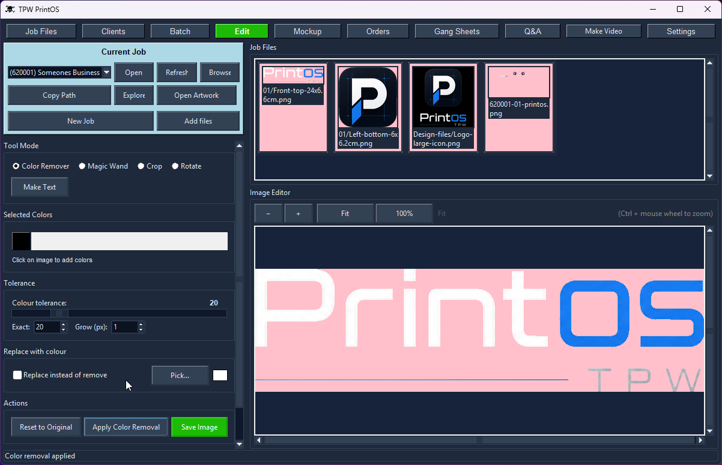The width and height of the screenshot is (722, 465).
Task: Open the Make Video tab
Action: 604,31
